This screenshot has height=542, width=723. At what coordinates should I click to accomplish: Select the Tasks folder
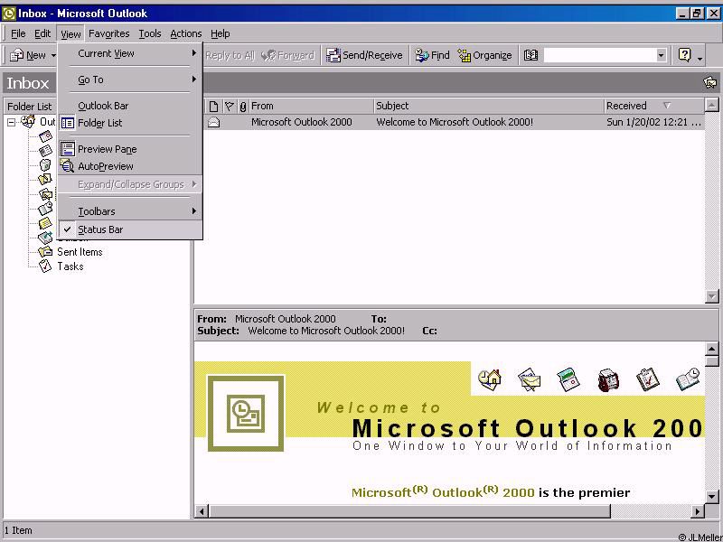coord(70,266)
